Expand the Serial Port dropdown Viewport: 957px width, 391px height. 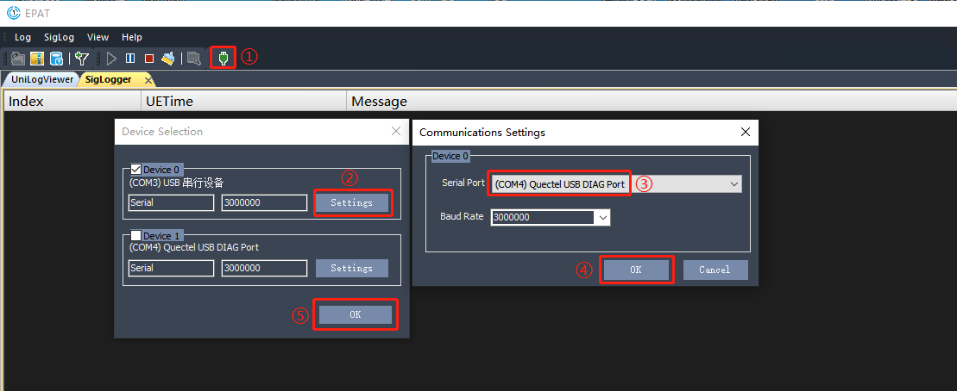(734, 184)
